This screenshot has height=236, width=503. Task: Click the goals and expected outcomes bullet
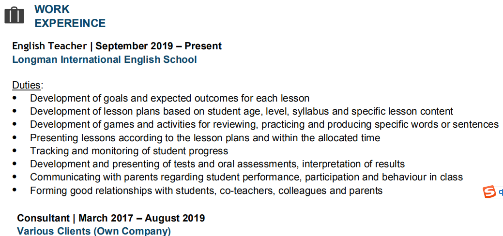point(169,98)
